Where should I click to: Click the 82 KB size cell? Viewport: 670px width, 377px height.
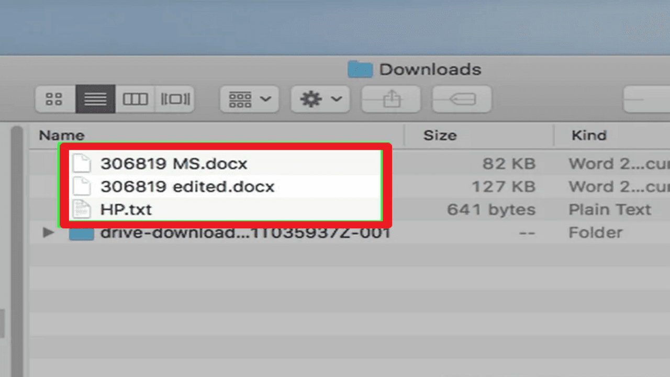pyautogui.click(x=509, y=163)
